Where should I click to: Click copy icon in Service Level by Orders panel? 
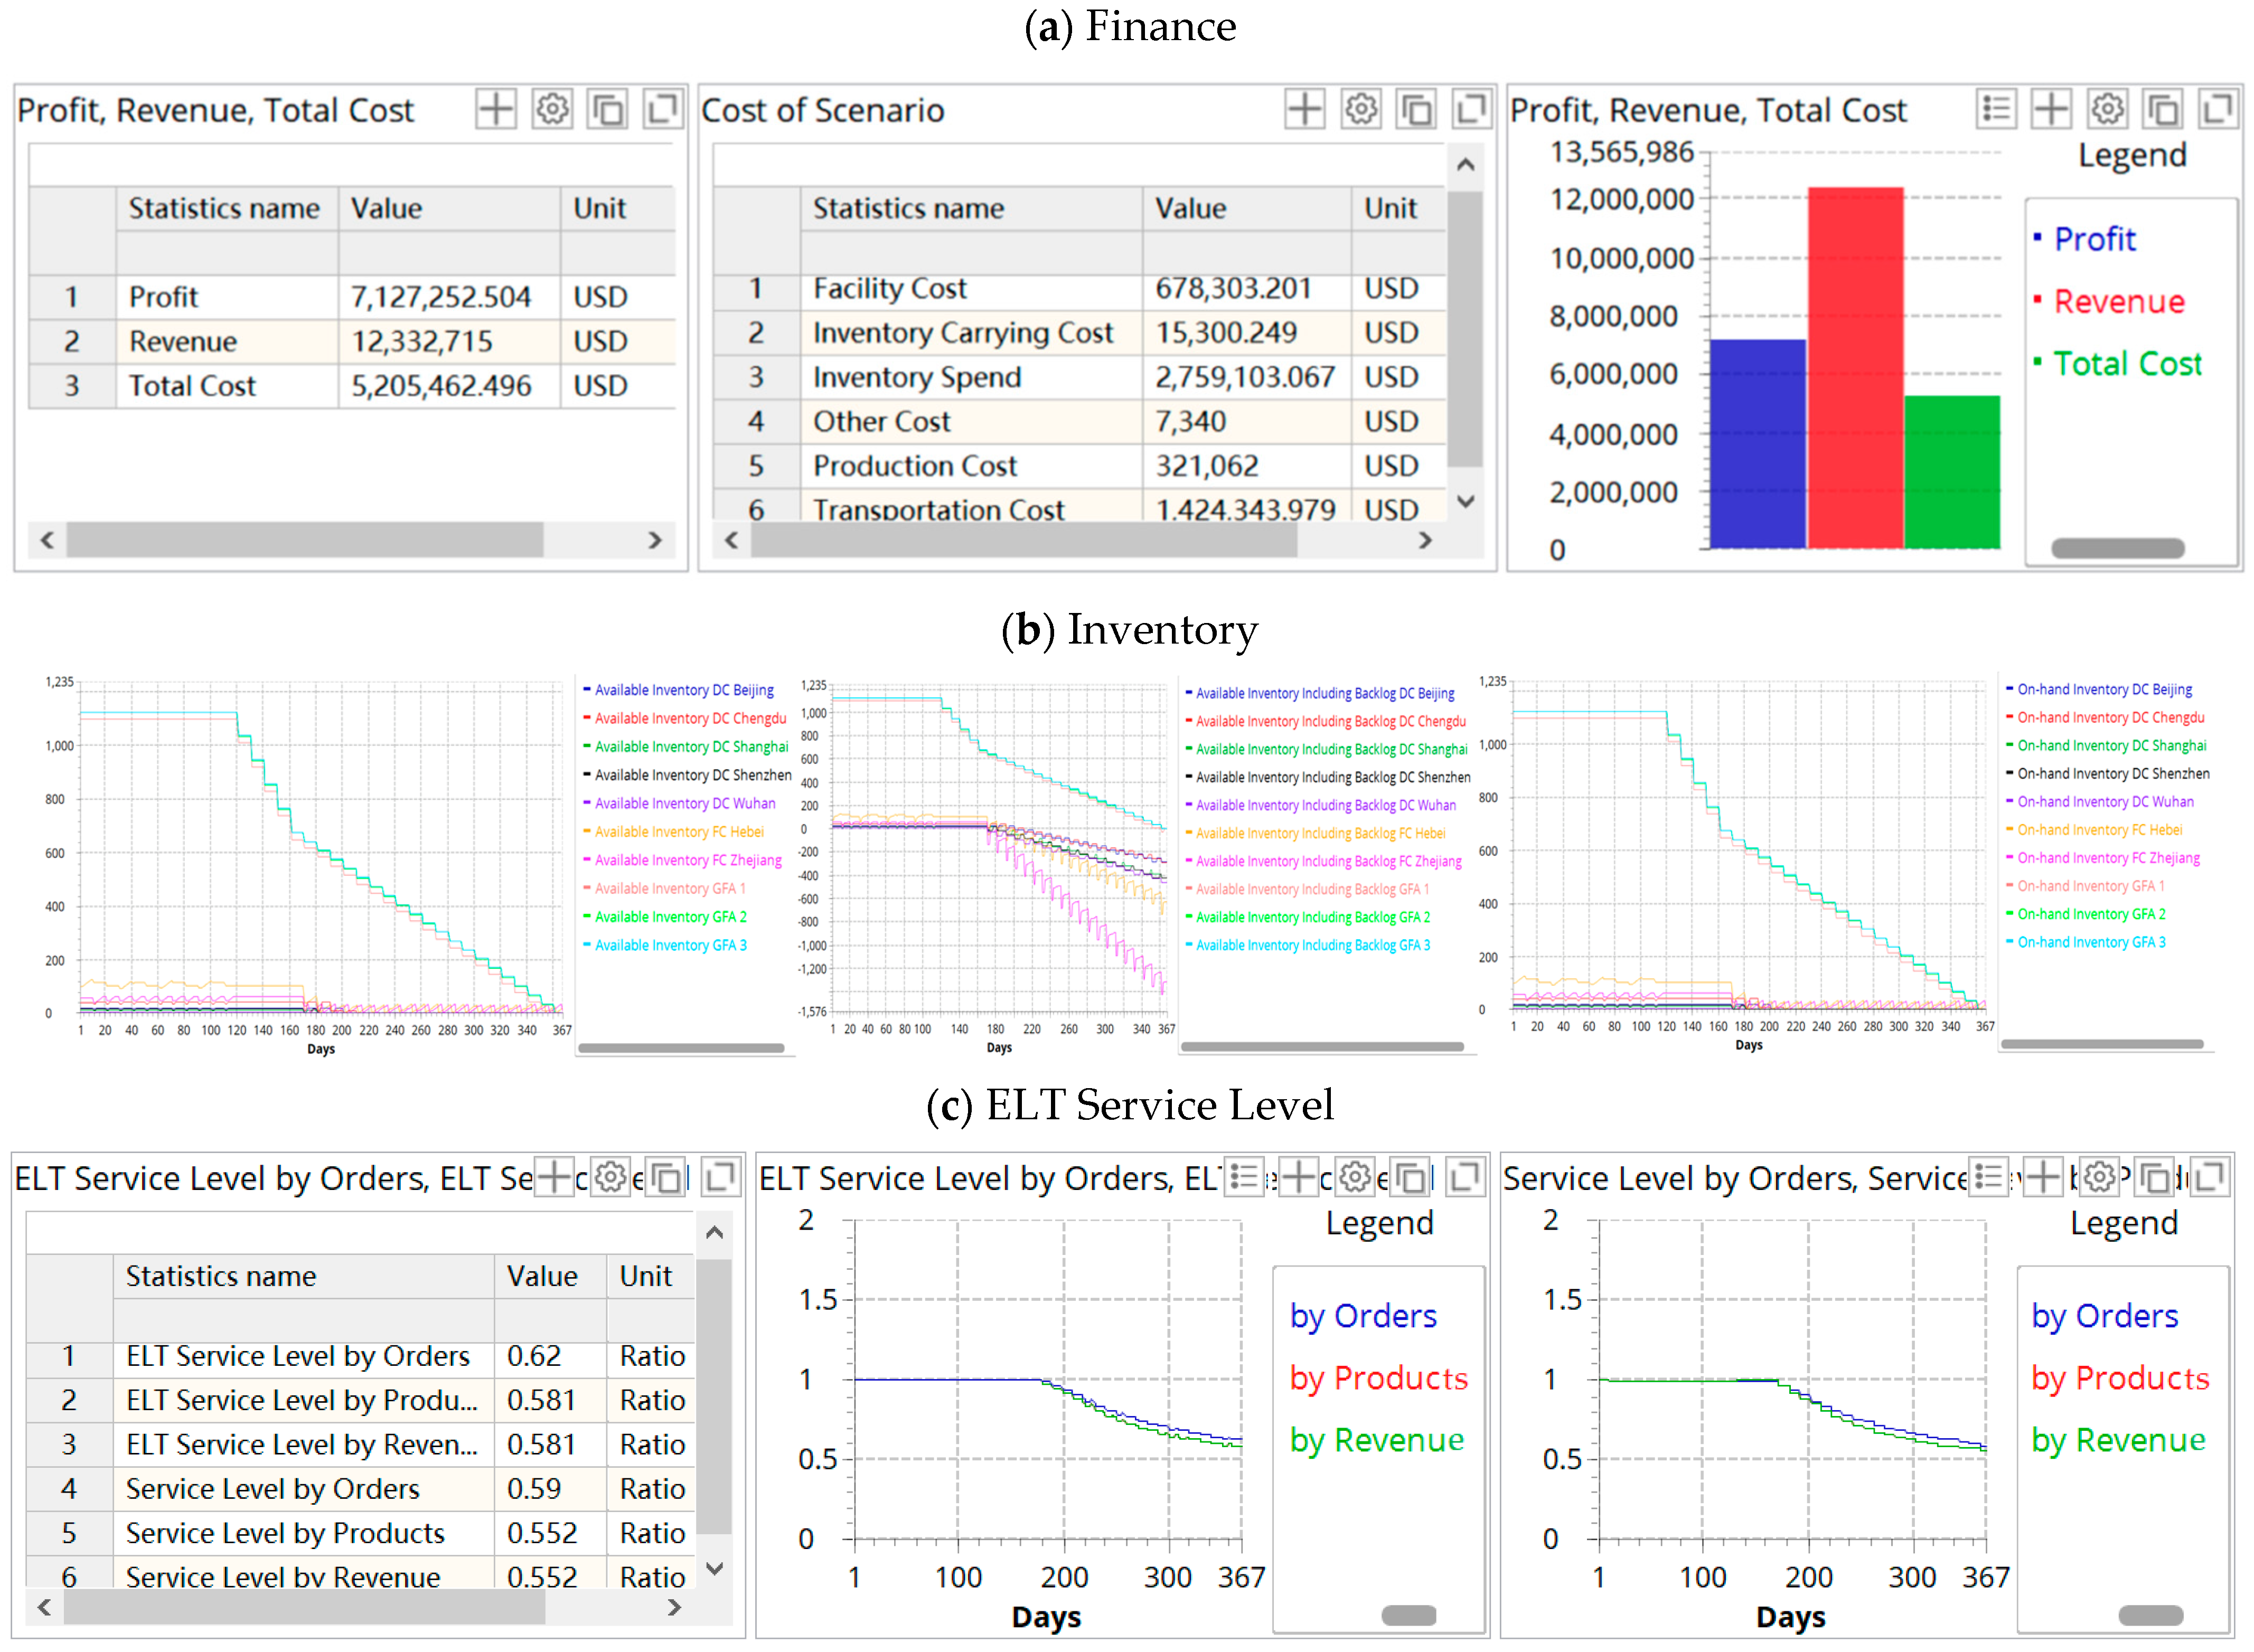pos(2154,1177)
